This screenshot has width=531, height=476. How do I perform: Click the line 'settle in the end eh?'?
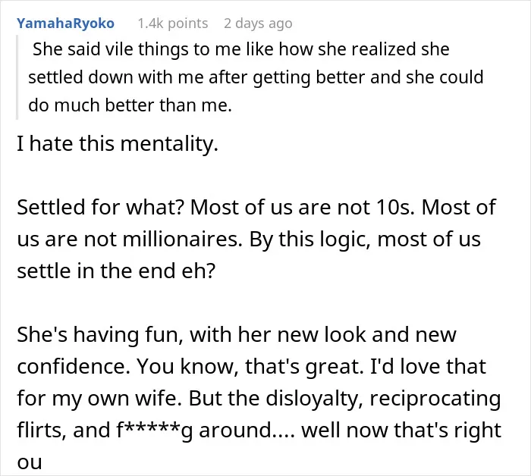tap(116, 271)
